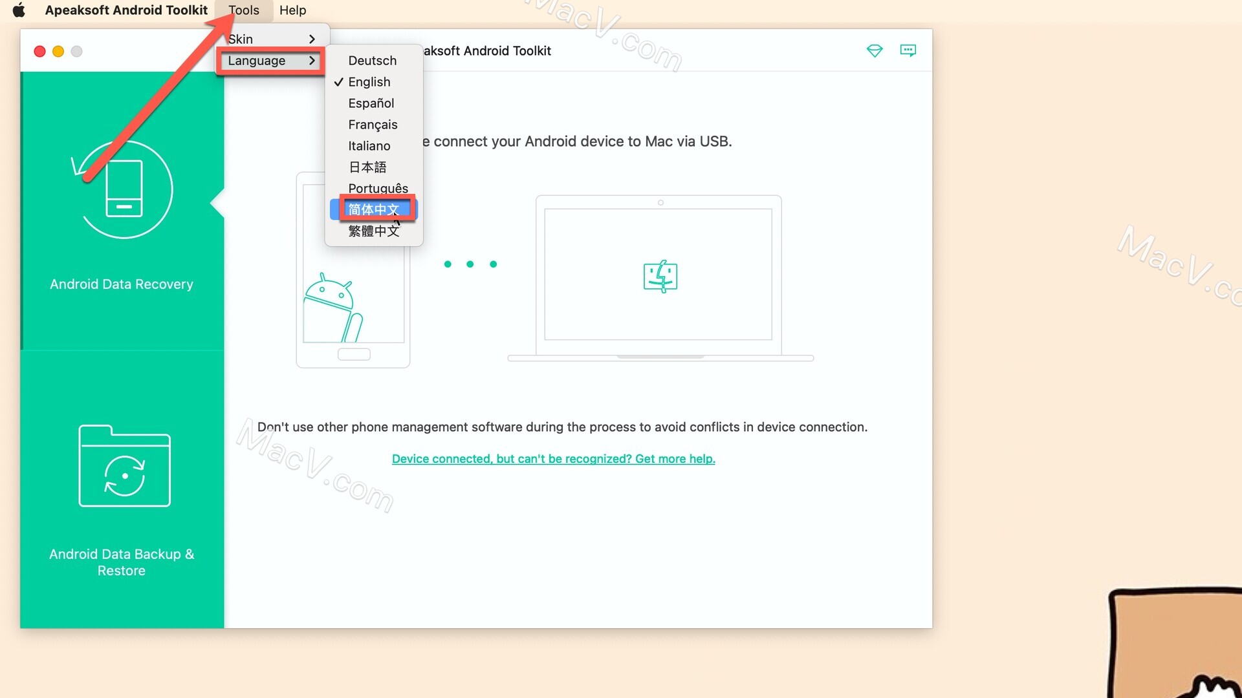Click the diamond purchase icon
Viewport: 1242px width, 698px height.
(875, 50)
